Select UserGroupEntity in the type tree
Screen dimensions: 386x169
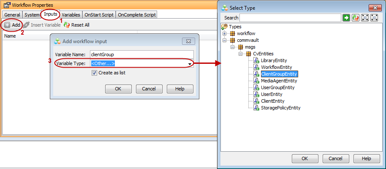pyautogui.click(x=277, y=87)
